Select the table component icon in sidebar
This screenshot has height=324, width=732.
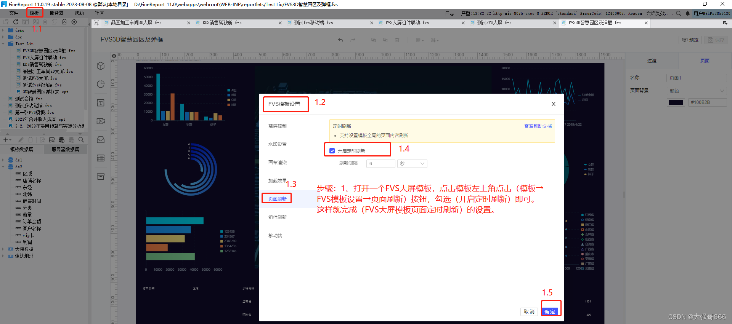coord(101,158)
